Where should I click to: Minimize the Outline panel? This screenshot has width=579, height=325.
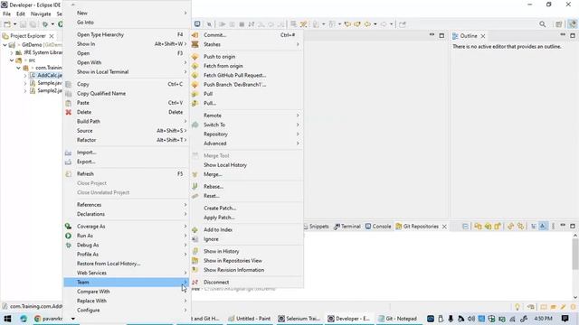point(563,35)
